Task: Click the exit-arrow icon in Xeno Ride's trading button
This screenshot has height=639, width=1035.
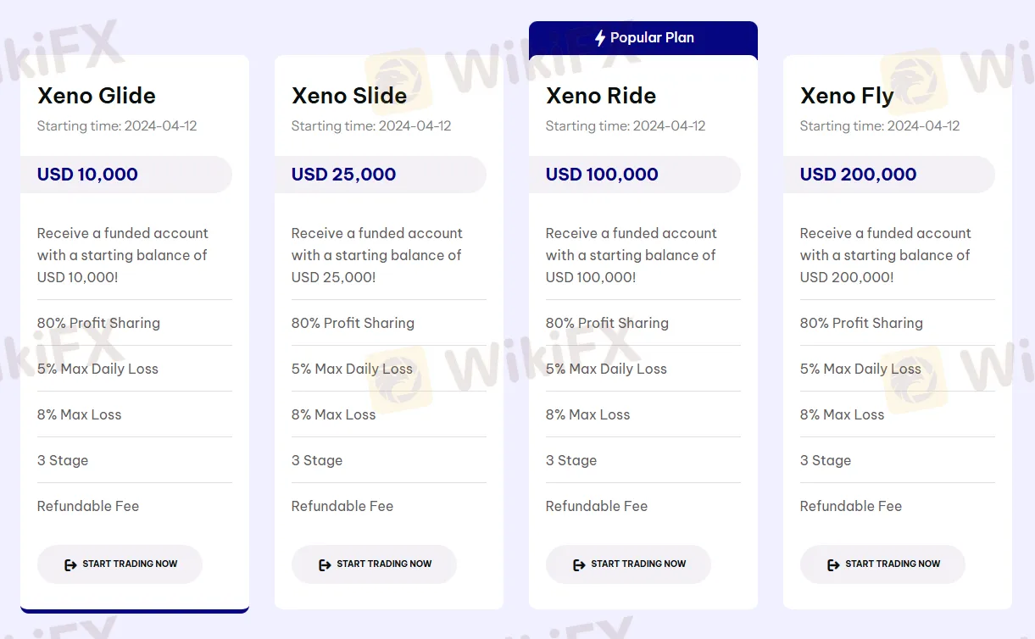Action: coord(579,564)
